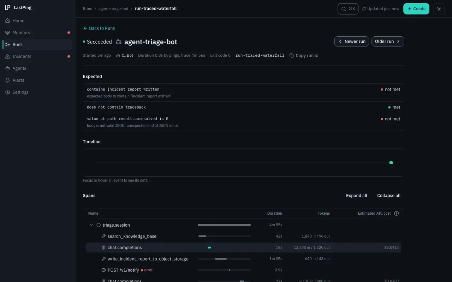This screenshot has width=452, height=282.
Task: Click the 'value at path result.unresolved is 0' expectation
Action: tap(244, 122)
